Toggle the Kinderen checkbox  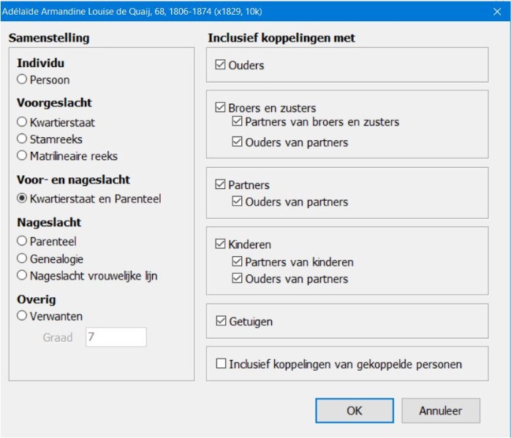(221, 245)
